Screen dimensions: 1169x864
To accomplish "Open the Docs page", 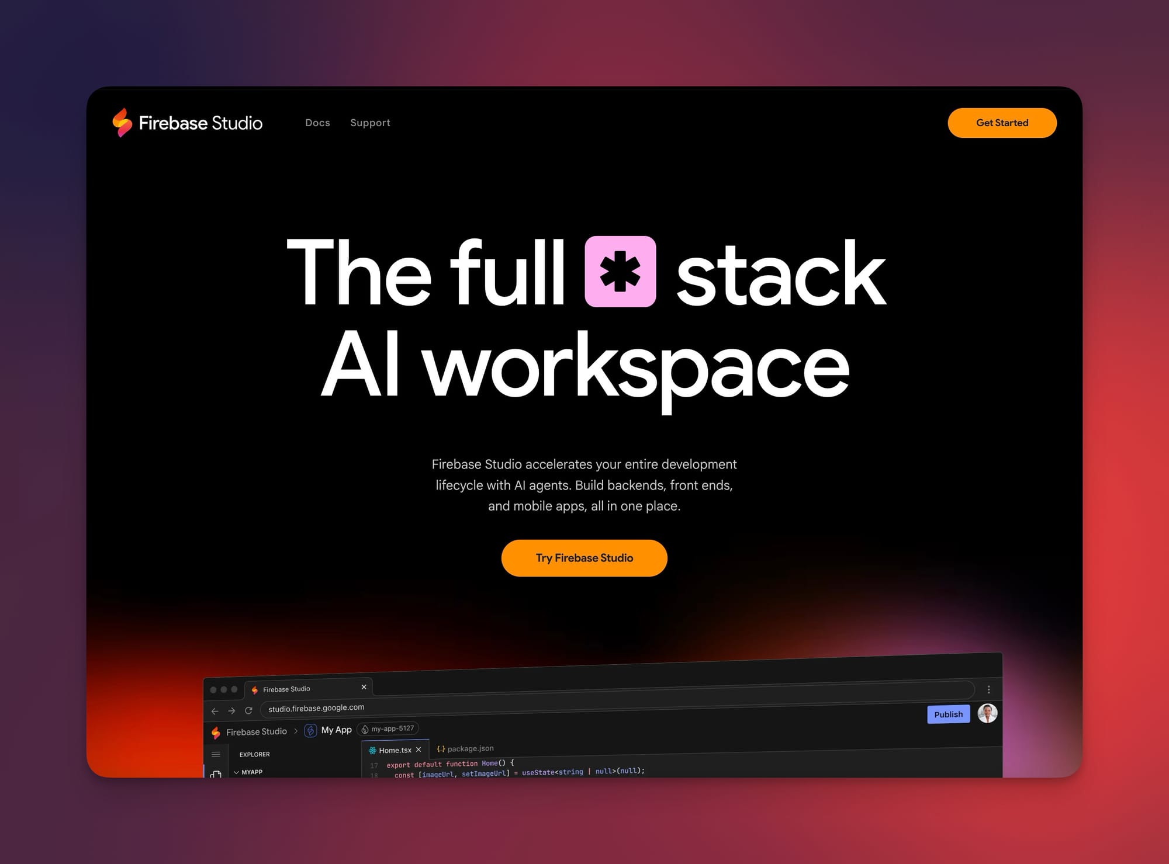I will tap(317, 123).
